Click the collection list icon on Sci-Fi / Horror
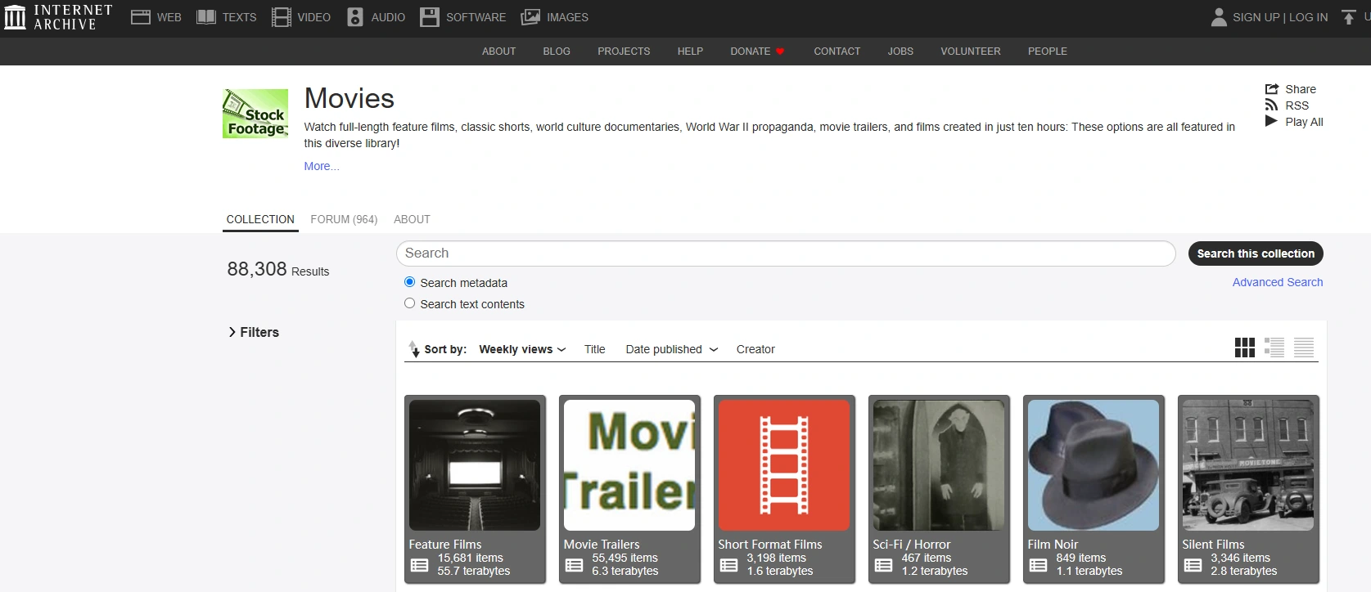The image size is (1371, 592). point(883,565)
